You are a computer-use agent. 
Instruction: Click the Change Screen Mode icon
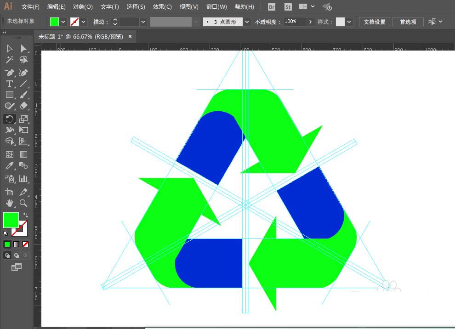pyautogui.click(x=17, y=267)
